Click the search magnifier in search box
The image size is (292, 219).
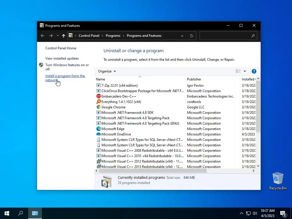[x=253, y=36]
